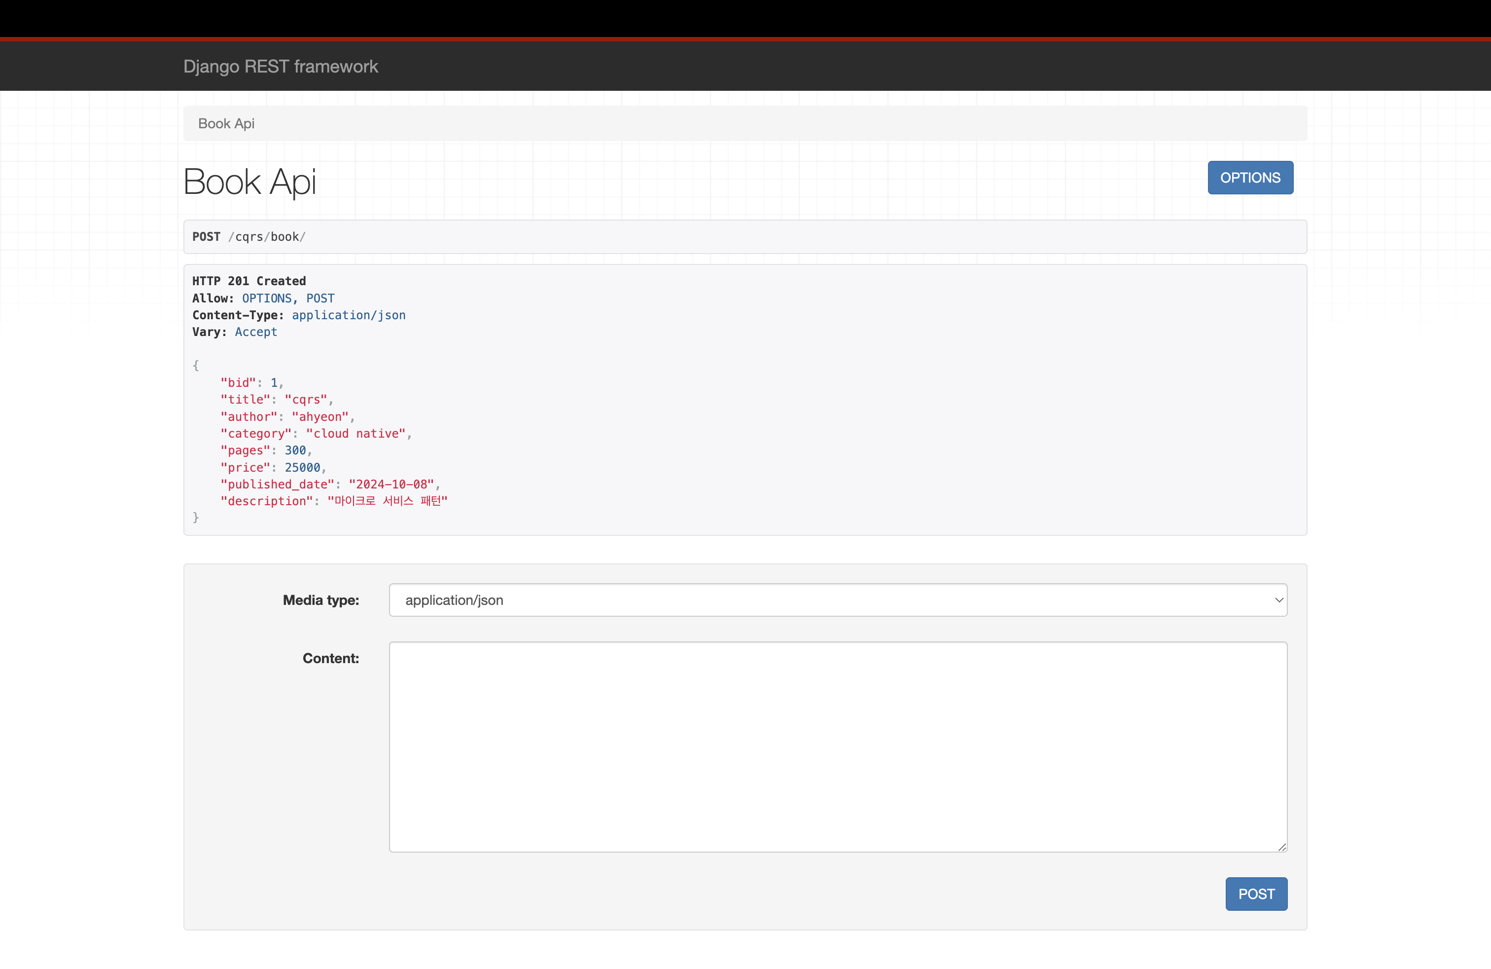Click the "author": "ahyeon" JSON line

pos(287,417)
